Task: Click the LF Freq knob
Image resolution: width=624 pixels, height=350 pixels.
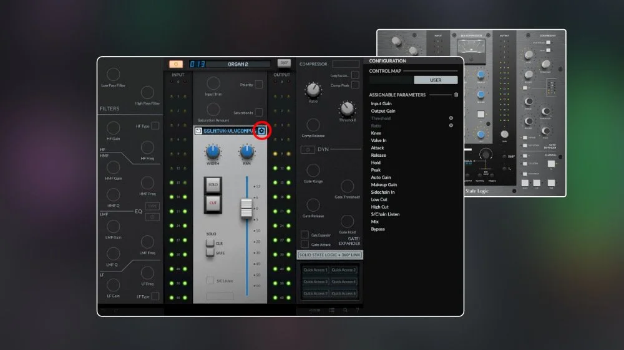Action: [147, 273]
